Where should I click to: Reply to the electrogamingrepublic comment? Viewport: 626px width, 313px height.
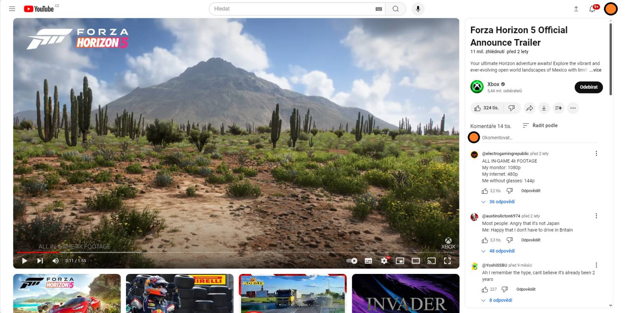531,191
